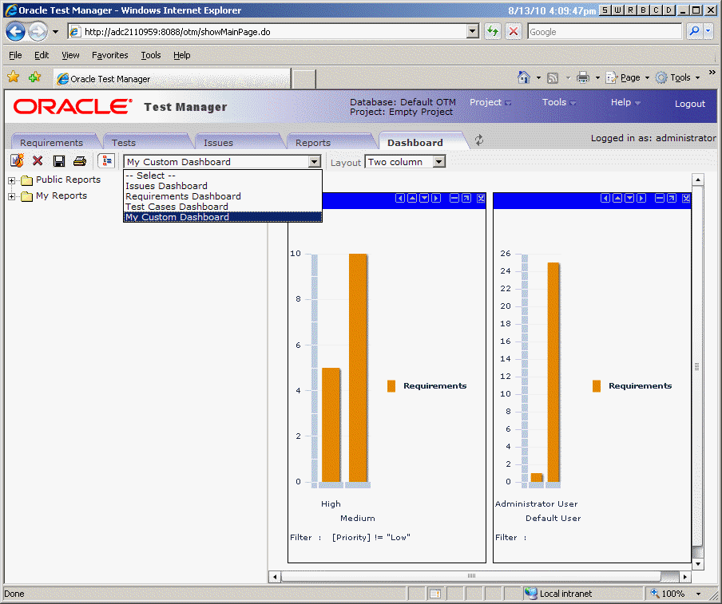Open the Layout Two column dropdown
This screenshot has width=722, height=604.
pyautogui.click(x=439, y=161)
